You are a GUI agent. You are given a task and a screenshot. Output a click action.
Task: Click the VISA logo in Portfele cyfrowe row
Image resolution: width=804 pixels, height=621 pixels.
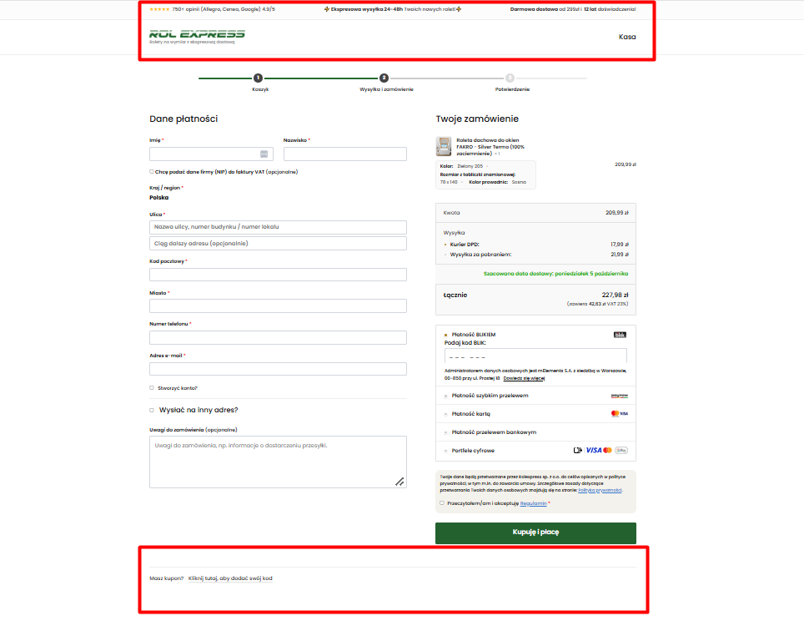pos(594,450)
